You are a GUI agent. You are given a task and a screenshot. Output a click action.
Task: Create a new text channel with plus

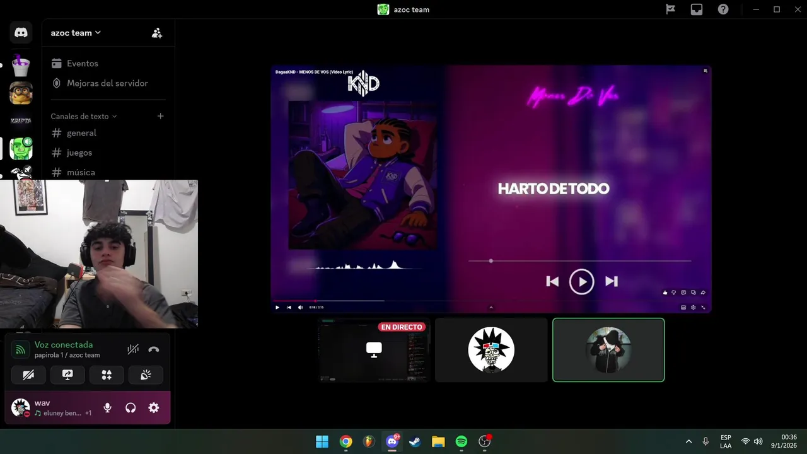click(161, 116)
